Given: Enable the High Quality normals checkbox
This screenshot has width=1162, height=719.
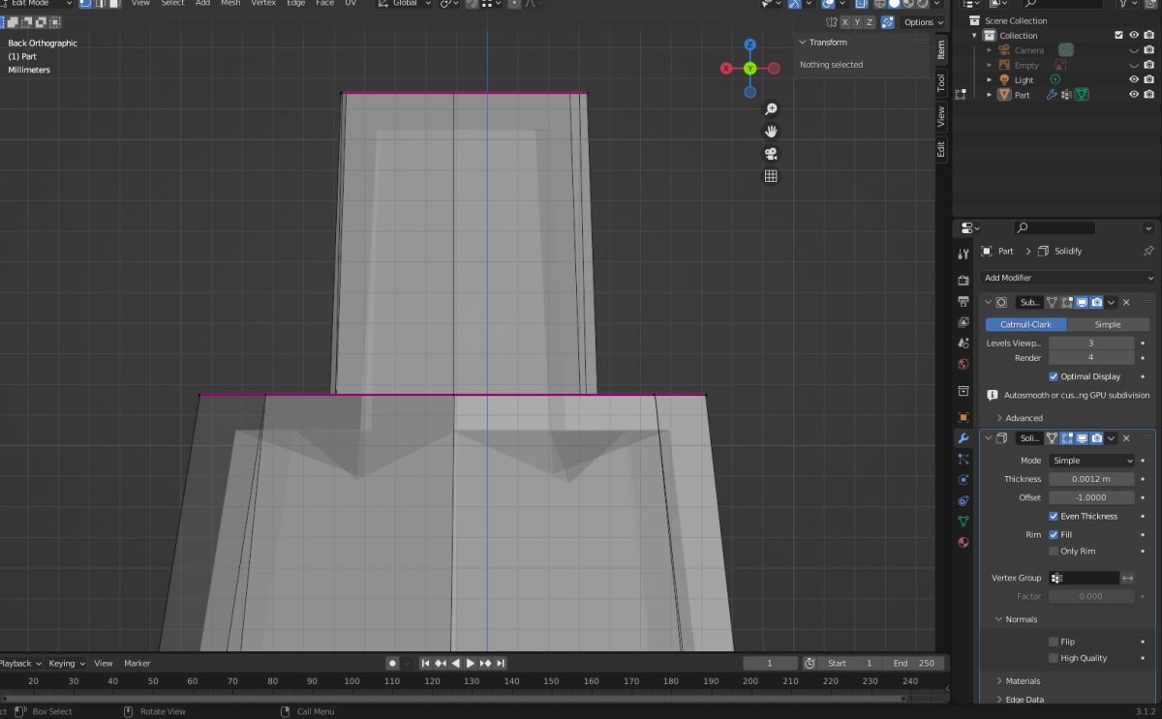Looking at the screenshot, I should (1054, 658).
